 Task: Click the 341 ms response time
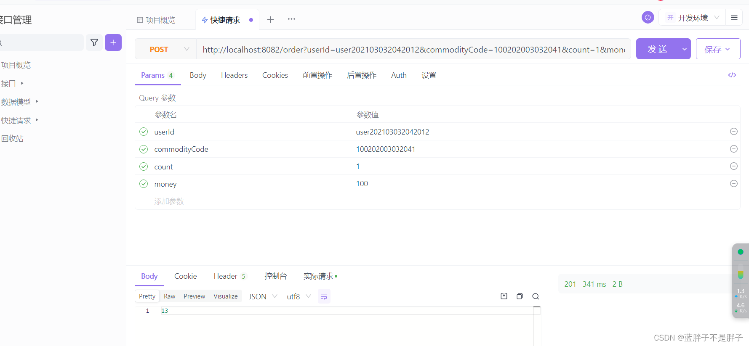(594, 284)
